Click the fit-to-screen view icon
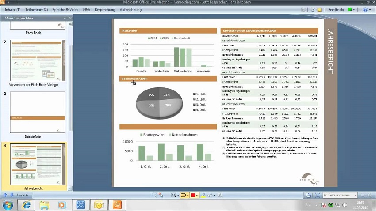 click(x=318, y=195)
